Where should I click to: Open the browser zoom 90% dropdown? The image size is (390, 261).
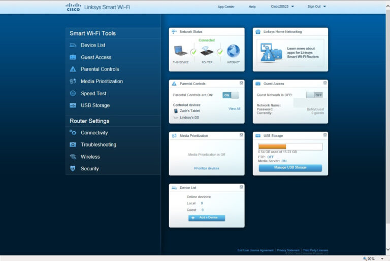[x=382, y=258]
